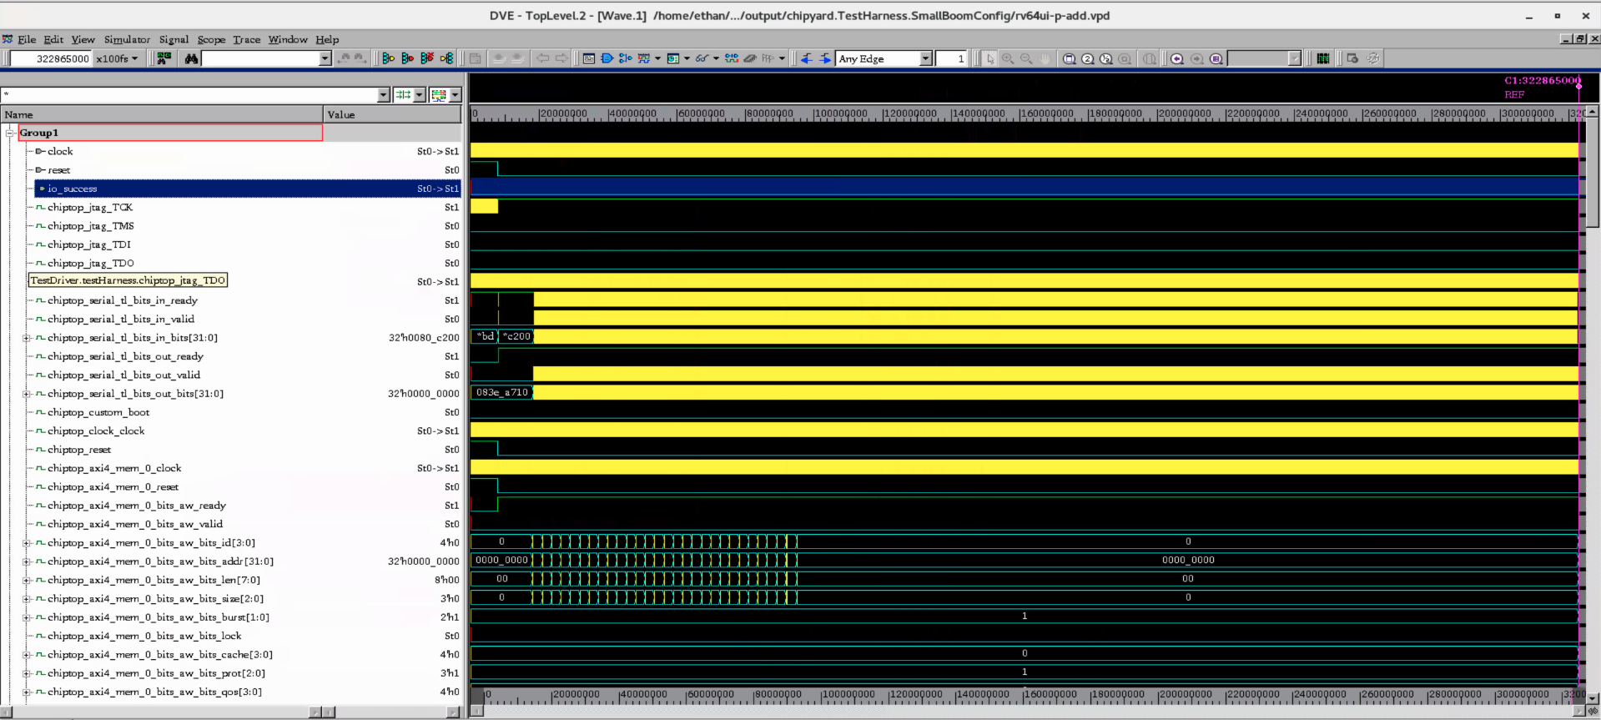Open the Trace menu
This screenshot has width=1601, height=720.
pos(246,39)
